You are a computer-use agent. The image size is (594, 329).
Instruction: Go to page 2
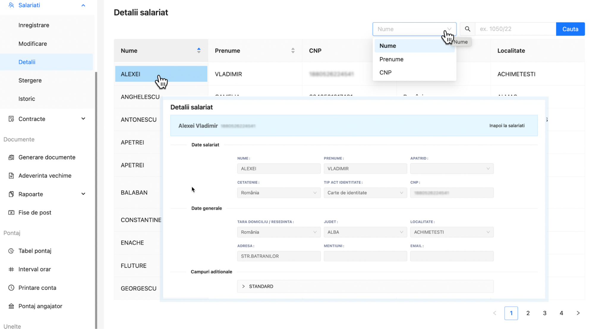528,313
